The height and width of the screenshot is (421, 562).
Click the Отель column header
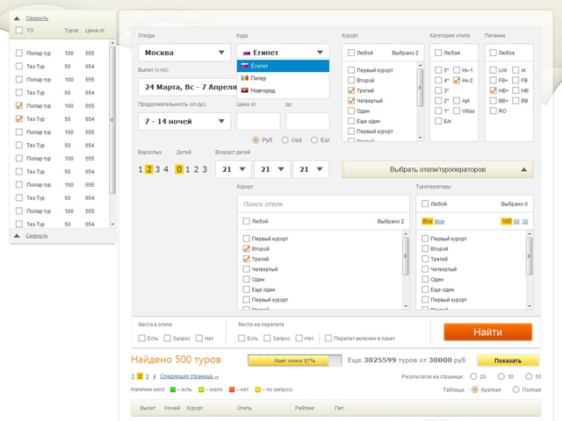pos(244,408)
